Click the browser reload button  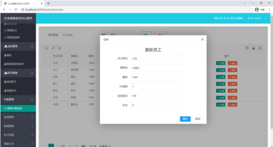(16, 9)
